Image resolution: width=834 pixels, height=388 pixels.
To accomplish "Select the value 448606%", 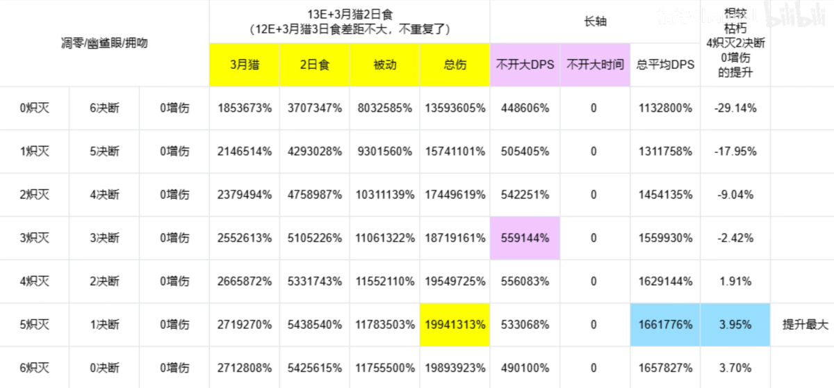I will tap(525, 108).
